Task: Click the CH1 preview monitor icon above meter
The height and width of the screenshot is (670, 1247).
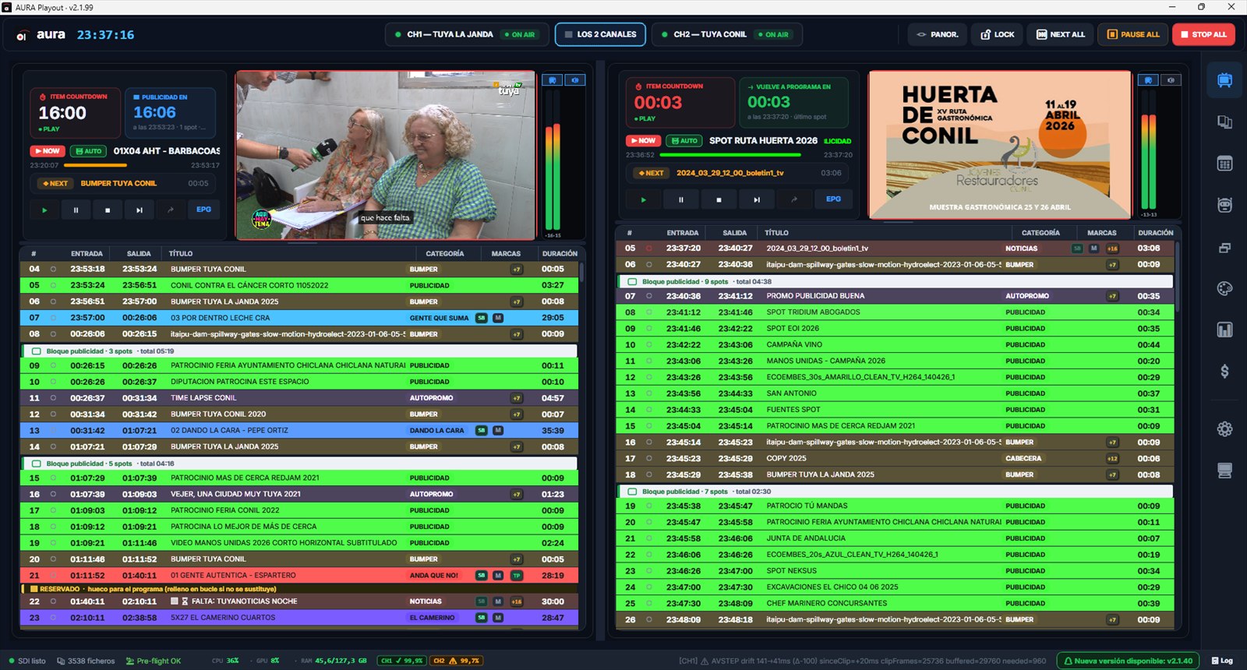Action: click(552, 80)
